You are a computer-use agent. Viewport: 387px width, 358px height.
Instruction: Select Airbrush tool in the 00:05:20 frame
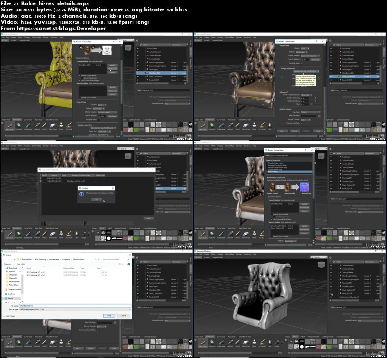pyautogui.click(x=230, y=234)
